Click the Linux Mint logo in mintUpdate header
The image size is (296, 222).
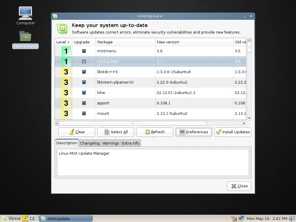(62, 29)
